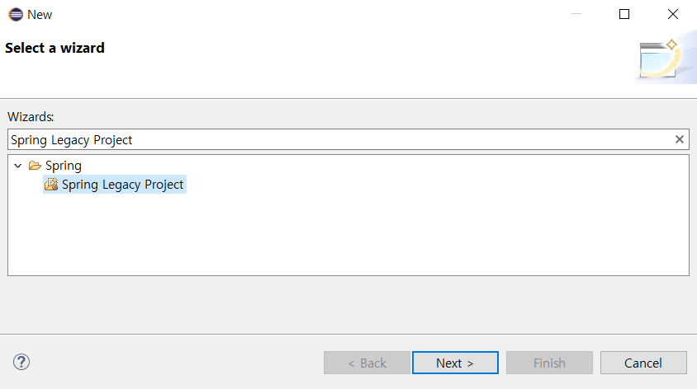
Task: Close the New wizard dialog
Action: tap(673, 14)
